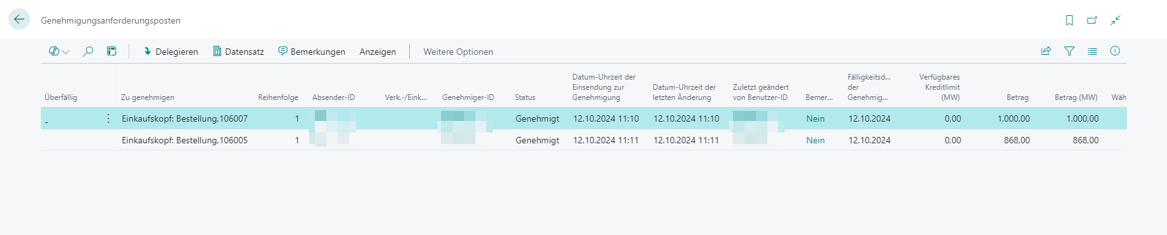1167x235 pixels.
Task: Toggle the filter pane icon
Action: click(1069, 51)
